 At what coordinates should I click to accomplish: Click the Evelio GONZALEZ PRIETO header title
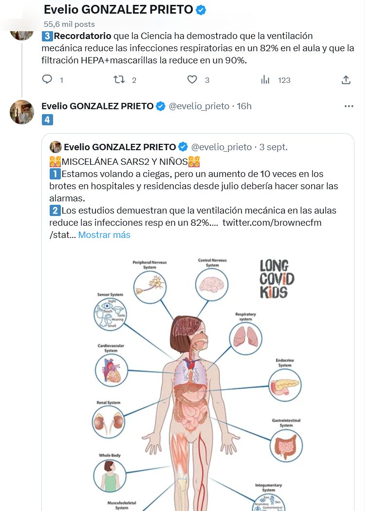click(119, 10)
